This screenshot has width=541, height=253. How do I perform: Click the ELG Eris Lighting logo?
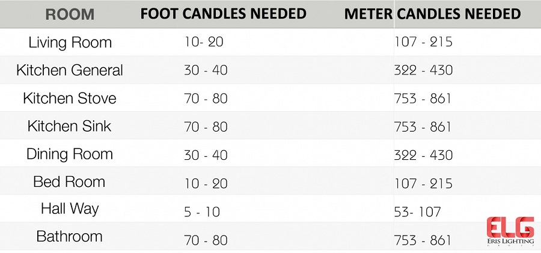(x=510, y=230)
